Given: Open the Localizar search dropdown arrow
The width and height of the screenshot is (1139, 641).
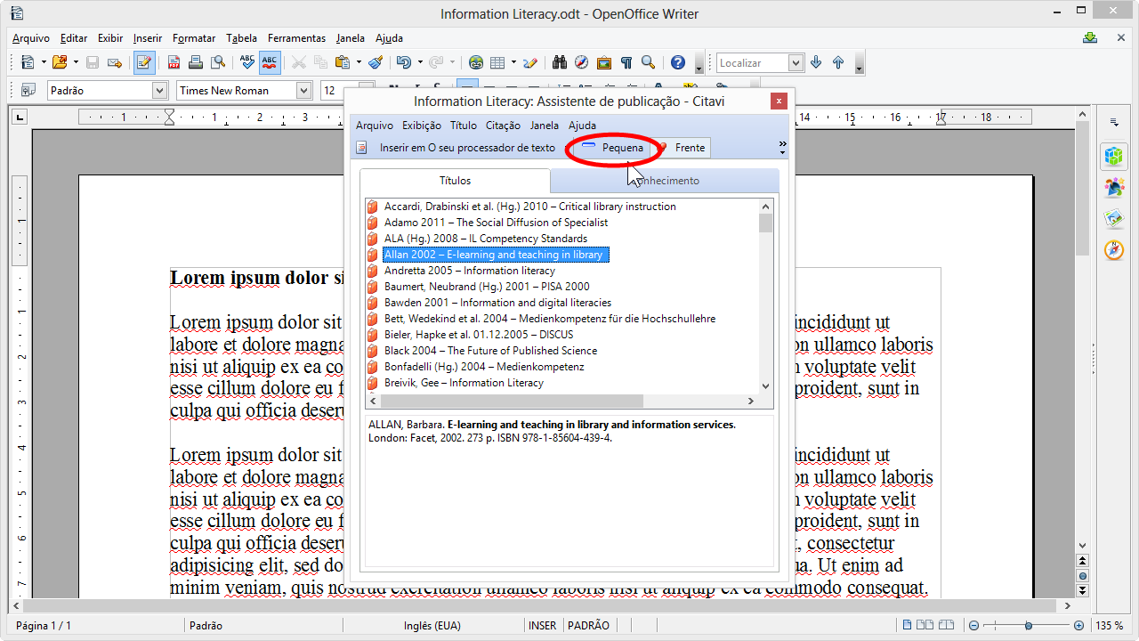Looking at the screenshot, I should (796, 62).
